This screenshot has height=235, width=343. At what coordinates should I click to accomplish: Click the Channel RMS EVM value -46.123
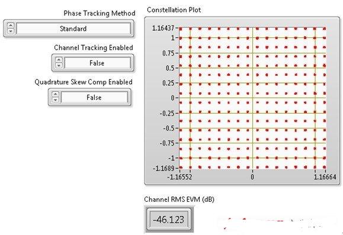[169, 220]
